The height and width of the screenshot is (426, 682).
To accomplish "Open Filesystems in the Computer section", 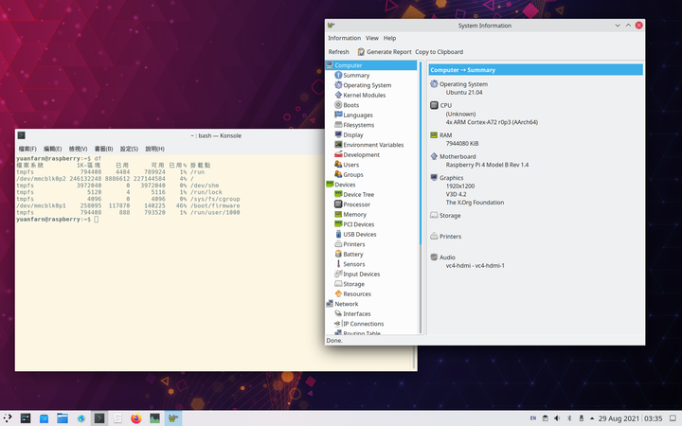I will click(x=358, y=125).
